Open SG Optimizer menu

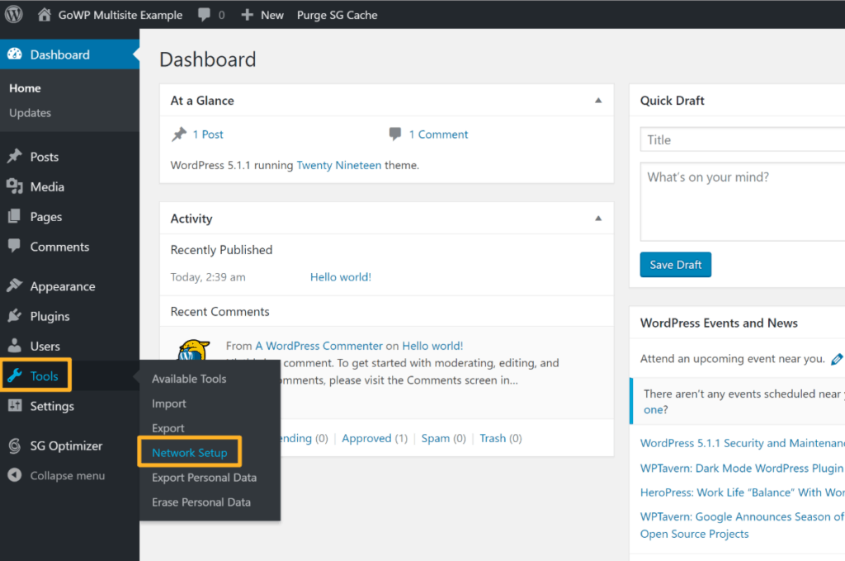coord(66,445)
